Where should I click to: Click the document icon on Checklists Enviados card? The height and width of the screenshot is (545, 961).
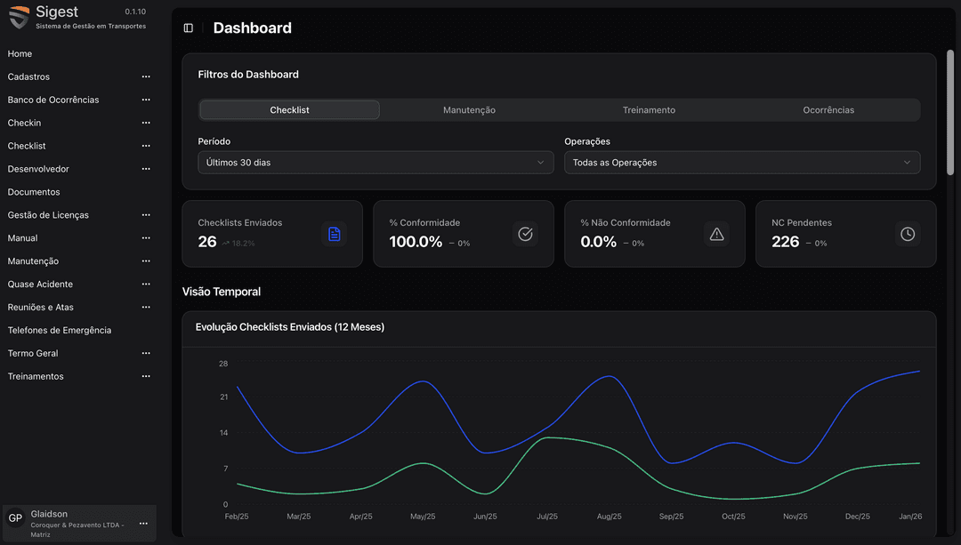pos(334,233)
